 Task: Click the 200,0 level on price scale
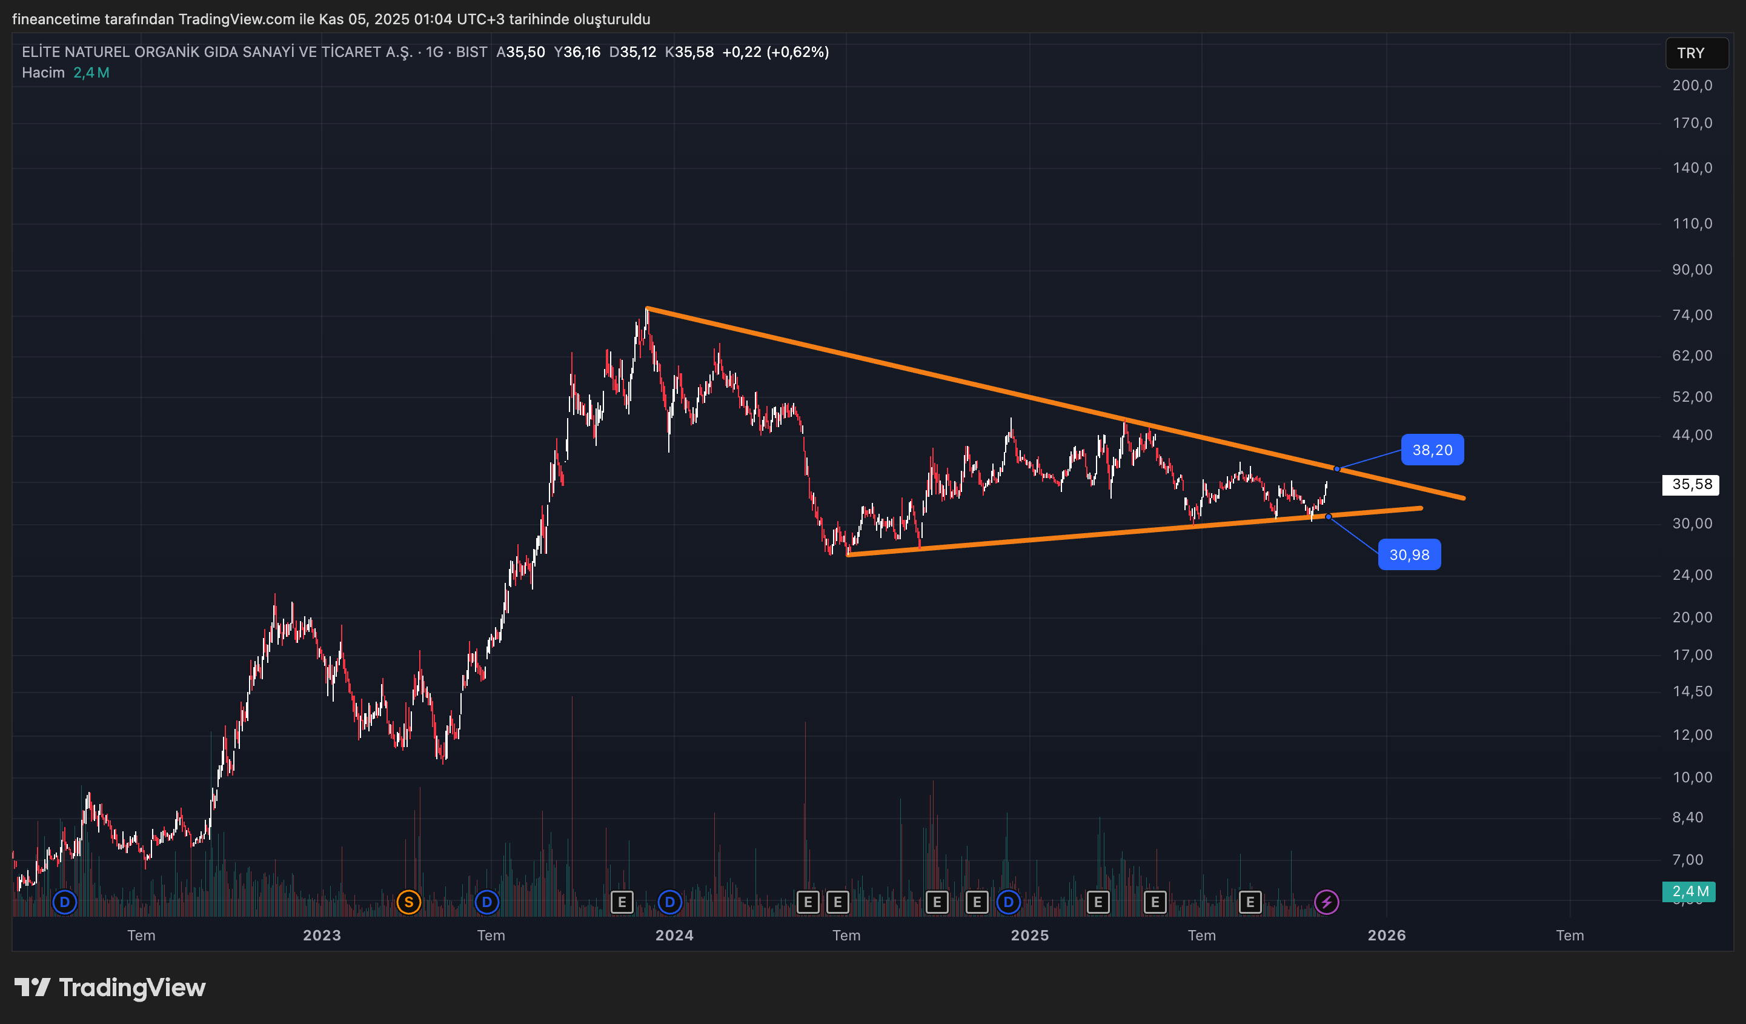click(x=1691, y=85)
